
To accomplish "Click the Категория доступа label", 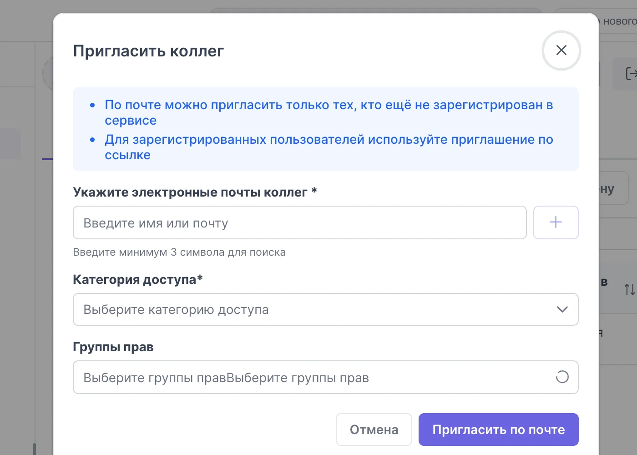I will 138,279.
